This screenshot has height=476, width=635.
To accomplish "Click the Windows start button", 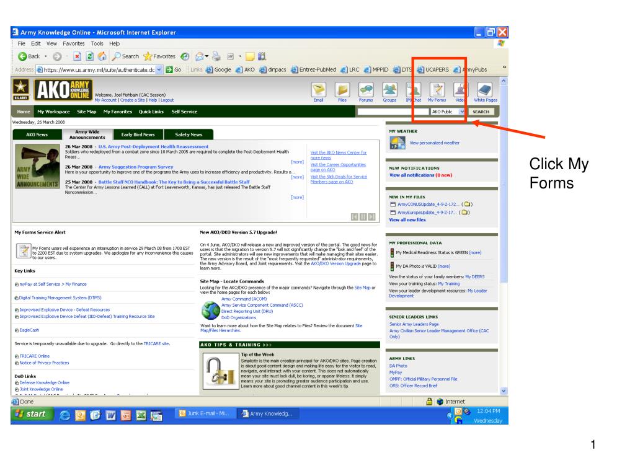I will [32, 414].
